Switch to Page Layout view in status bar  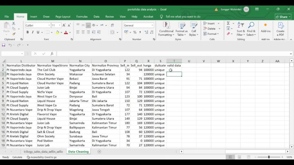coord(239,157)
